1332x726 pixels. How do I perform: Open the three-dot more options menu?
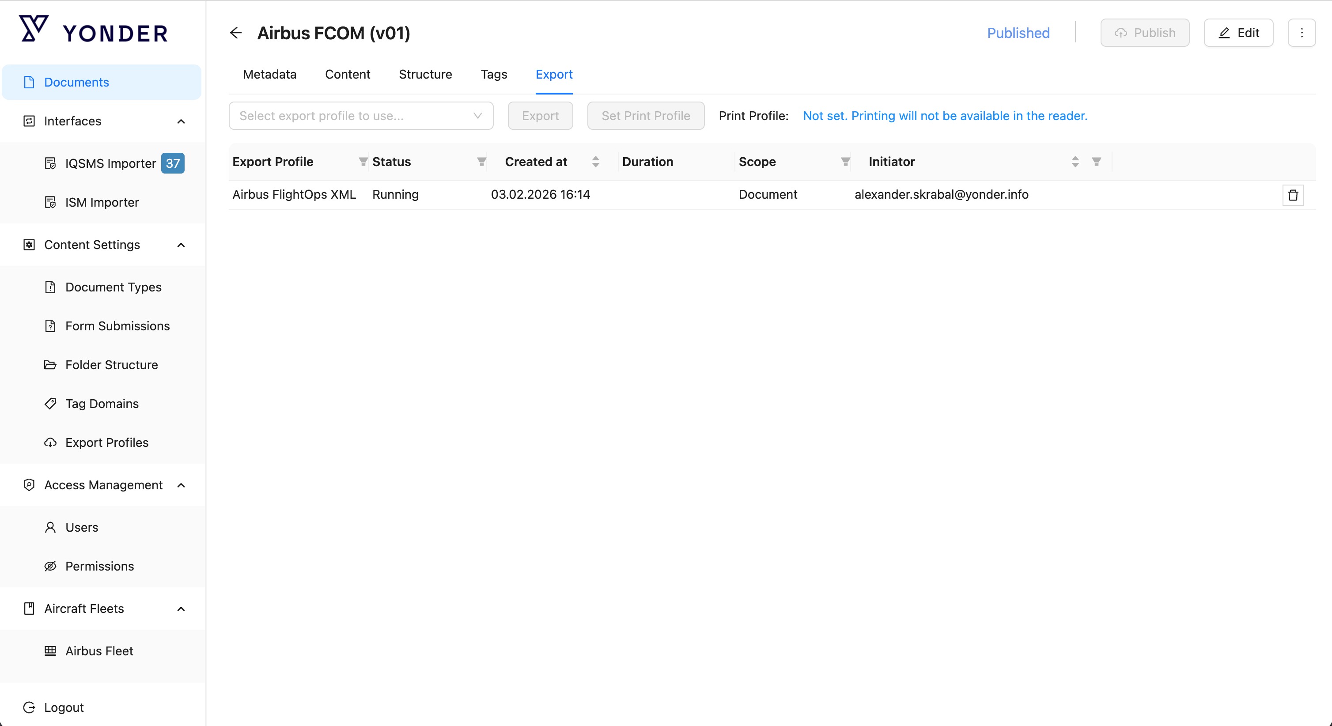click(x=1302, y=33)
